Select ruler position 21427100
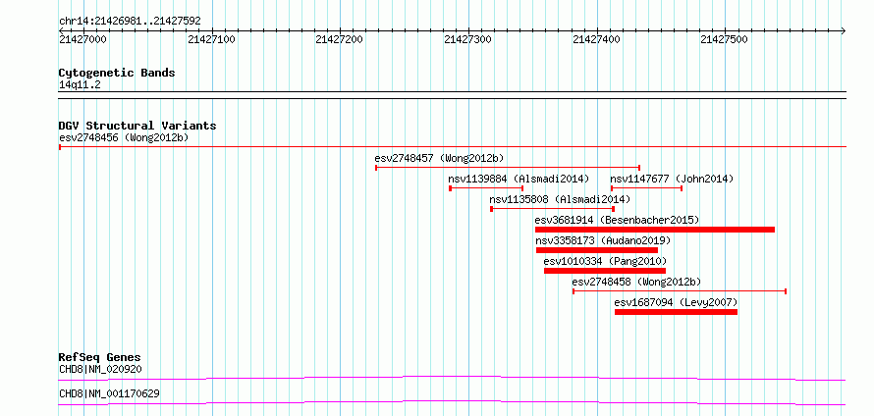Viewport: 874px width, 416px height. pos(211,40)
